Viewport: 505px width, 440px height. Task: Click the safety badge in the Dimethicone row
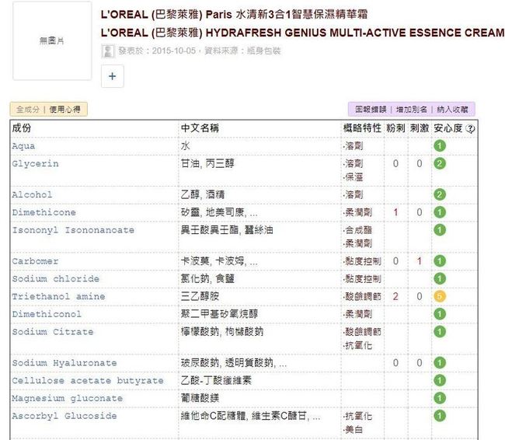point(440,212)
